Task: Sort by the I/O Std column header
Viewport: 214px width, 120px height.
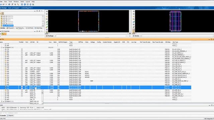Action: (x=32, y=42)
